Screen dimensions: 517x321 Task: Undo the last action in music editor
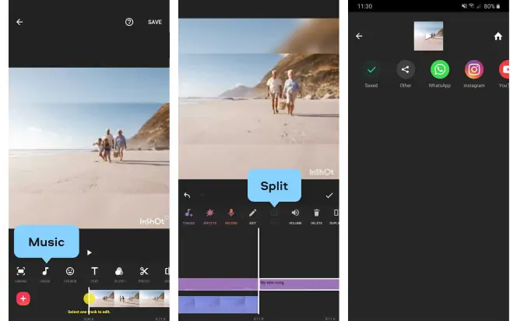tap(187, 196)
